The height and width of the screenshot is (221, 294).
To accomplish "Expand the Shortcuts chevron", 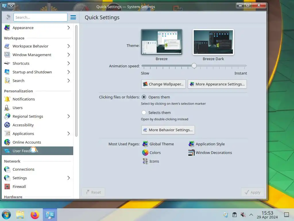I will click(69, 63).
